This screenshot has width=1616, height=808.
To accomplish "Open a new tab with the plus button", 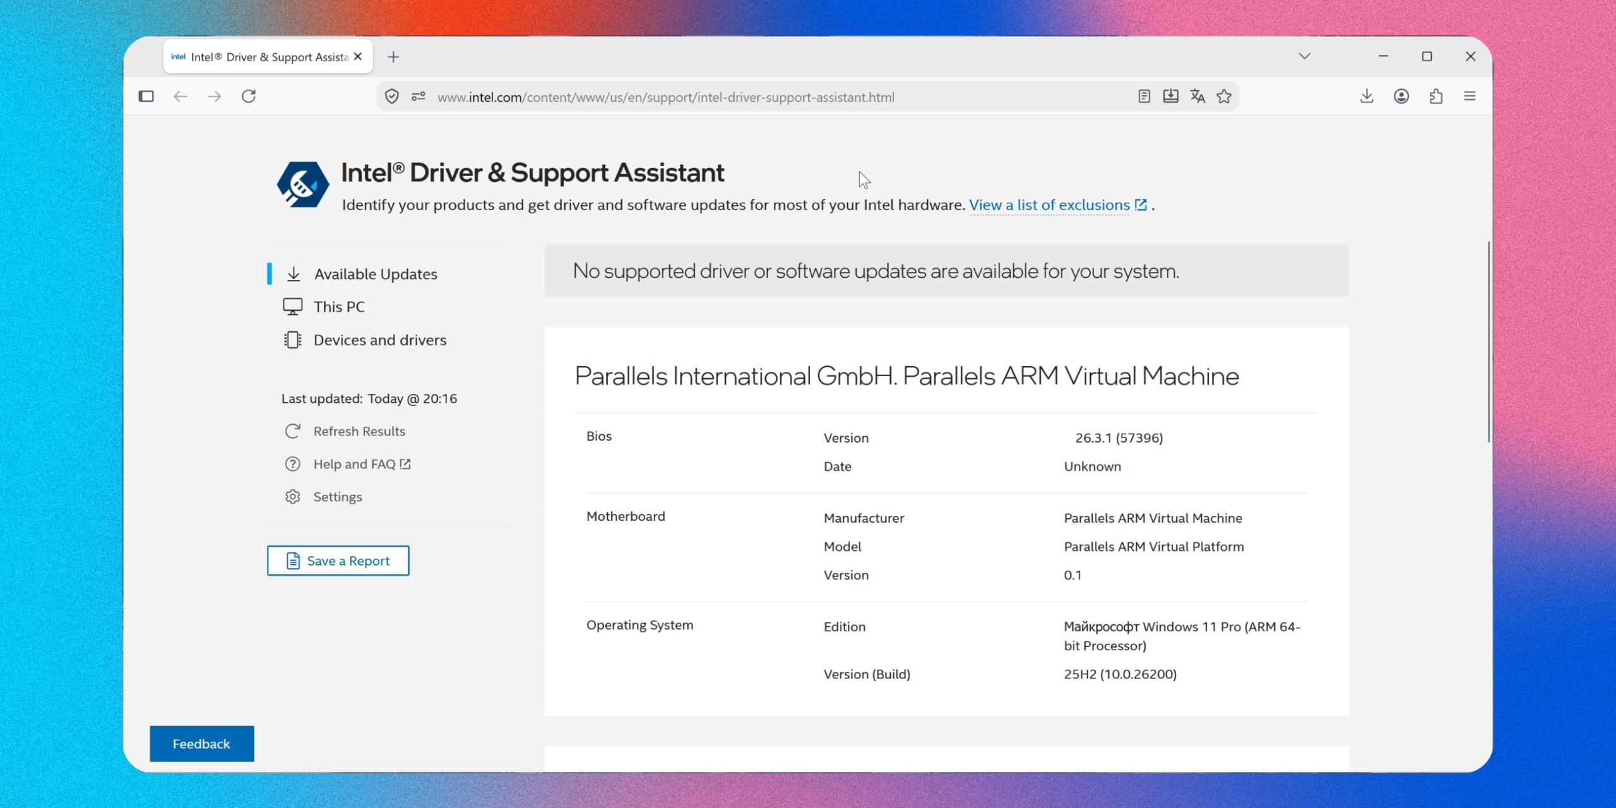I will 393,57.
